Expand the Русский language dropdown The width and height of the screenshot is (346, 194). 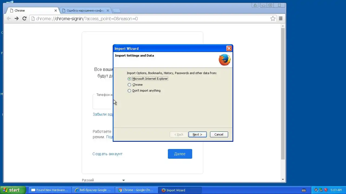(x=103, y=180)
